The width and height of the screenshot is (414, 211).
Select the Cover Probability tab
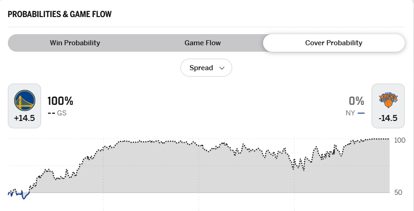click(x=334, y=43)
